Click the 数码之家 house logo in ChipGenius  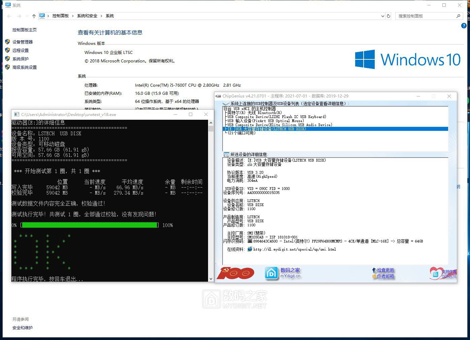pyautogui.click(x=272, y=274)
